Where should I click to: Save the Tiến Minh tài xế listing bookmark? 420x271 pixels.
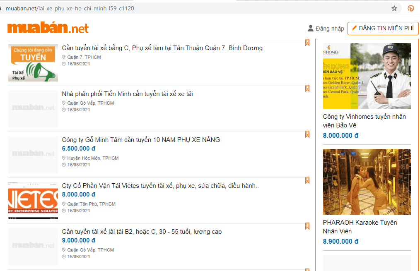[307, 89]
